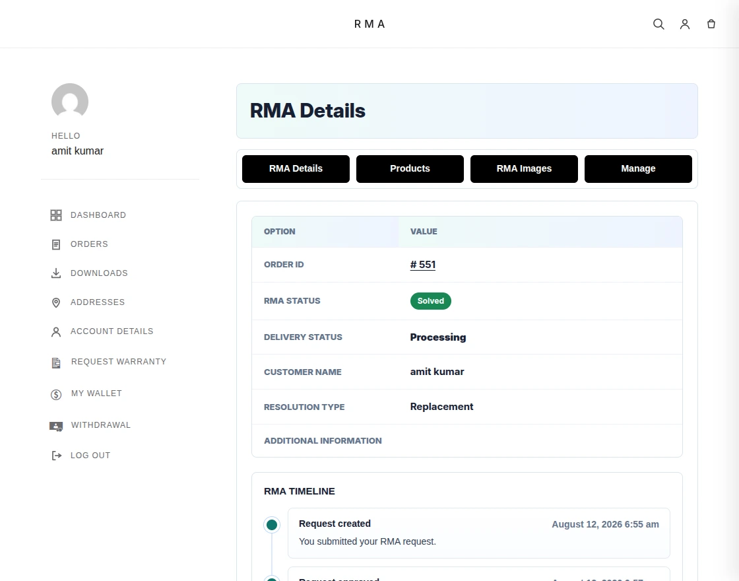The width and height of the screenshot is (739, 581).
Task: Open Orders in sidebar menu
Action: 89,244
